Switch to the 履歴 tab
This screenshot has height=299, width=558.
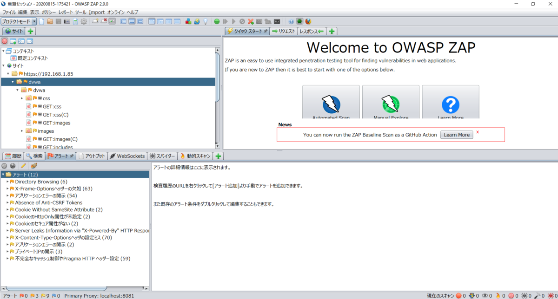point(13,156)
